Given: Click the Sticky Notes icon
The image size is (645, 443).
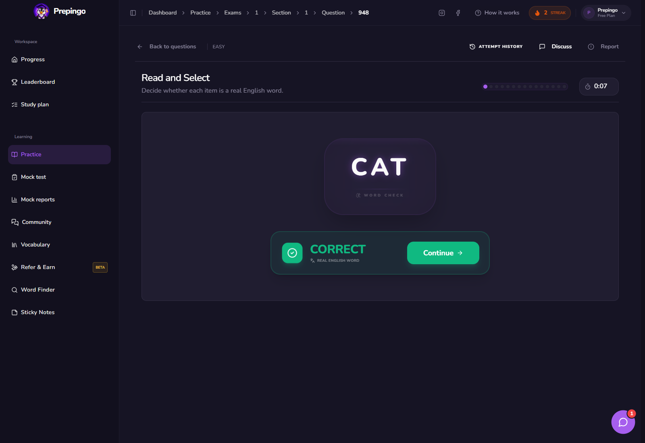Looking at the screenshot, I should [x=15, y=313].
